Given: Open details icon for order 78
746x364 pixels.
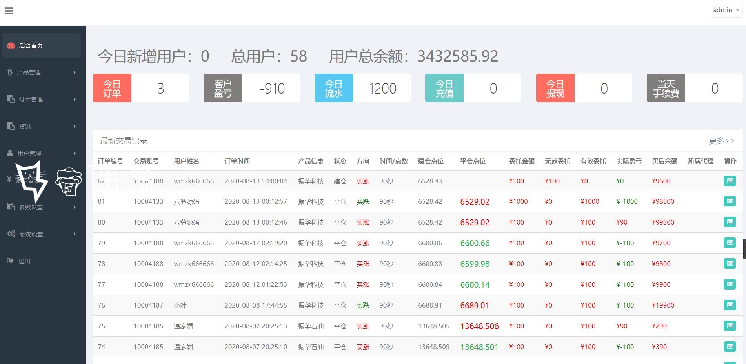Looking at the screenshot, I should pyautogui.click(x=730, y=263).
